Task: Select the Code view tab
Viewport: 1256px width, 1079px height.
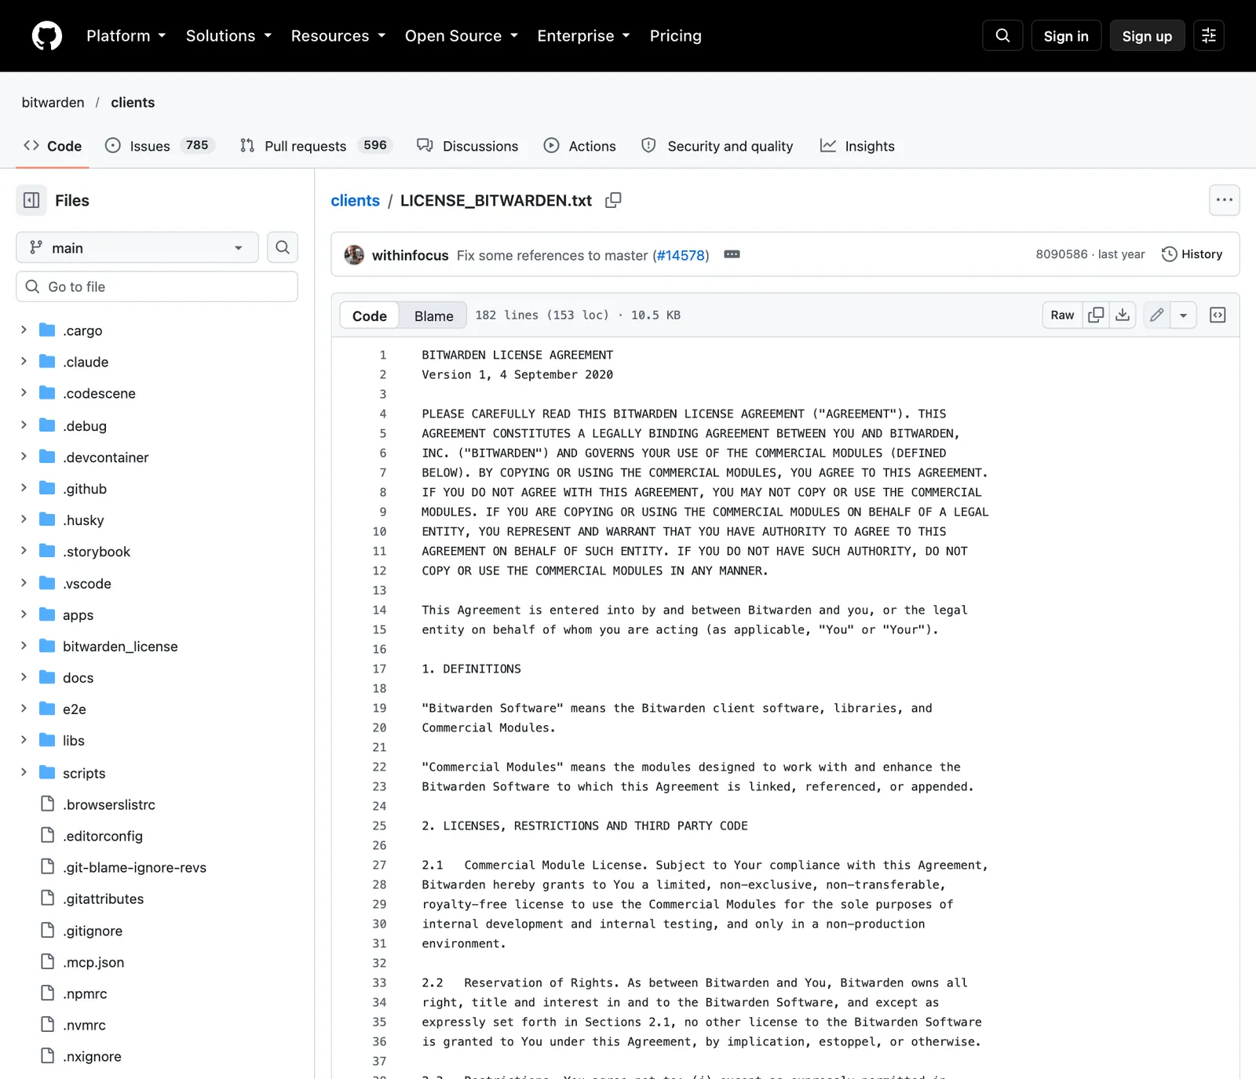Action: click(370, 316)
